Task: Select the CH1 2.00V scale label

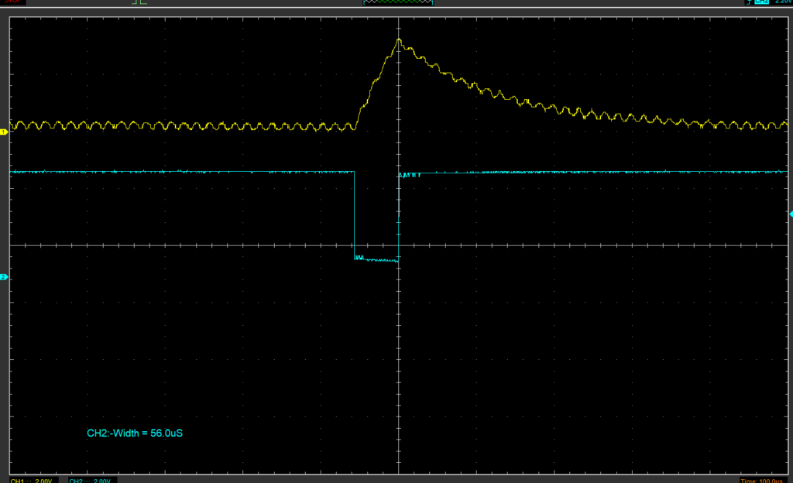Action: [x=32, y=480]
